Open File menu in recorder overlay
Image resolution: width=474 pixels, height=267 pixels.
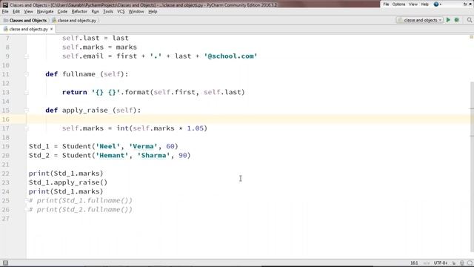click(x=386, y=4)
